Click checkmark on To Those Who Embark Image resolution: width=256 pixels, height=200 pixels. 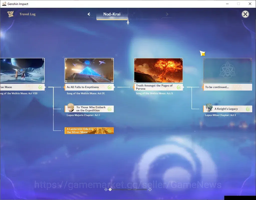click(110, 109)
